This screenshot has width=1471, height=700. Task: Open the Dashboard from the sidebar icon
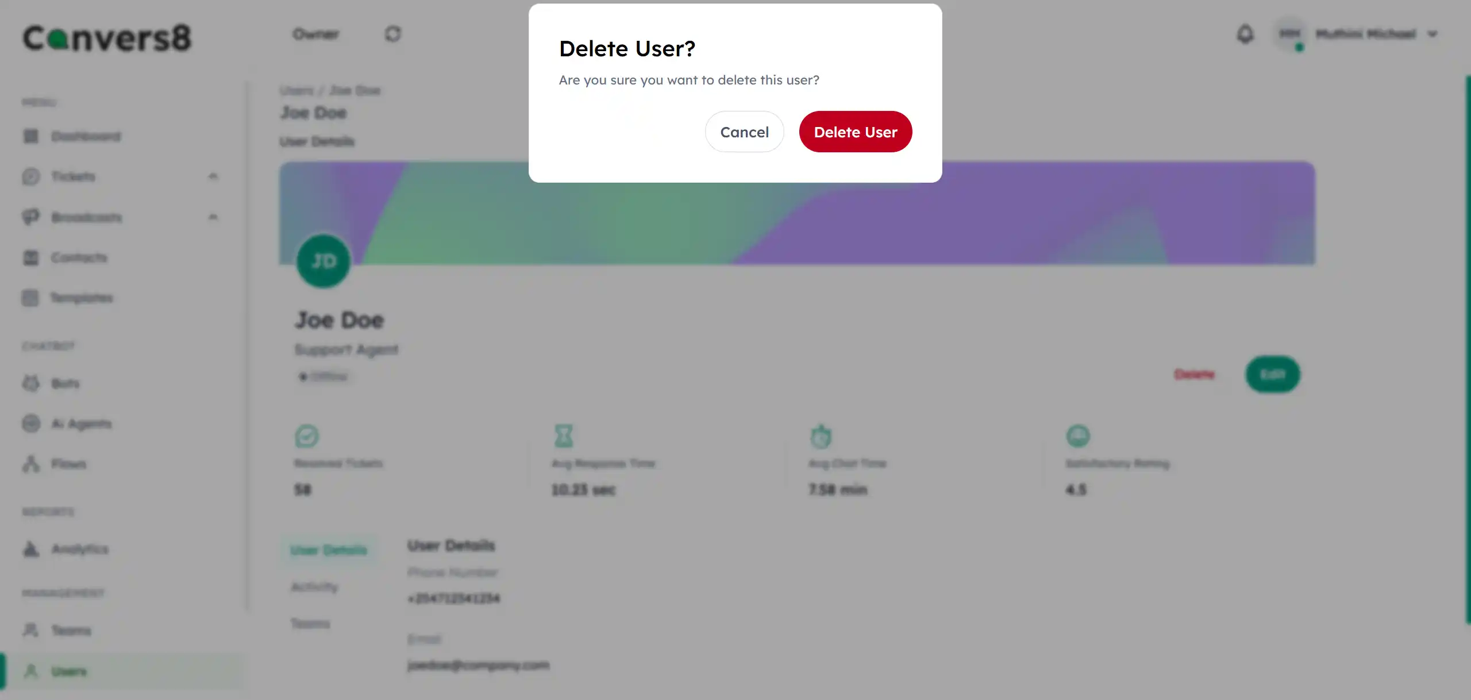pyautogui.click(x=32, y=136)
